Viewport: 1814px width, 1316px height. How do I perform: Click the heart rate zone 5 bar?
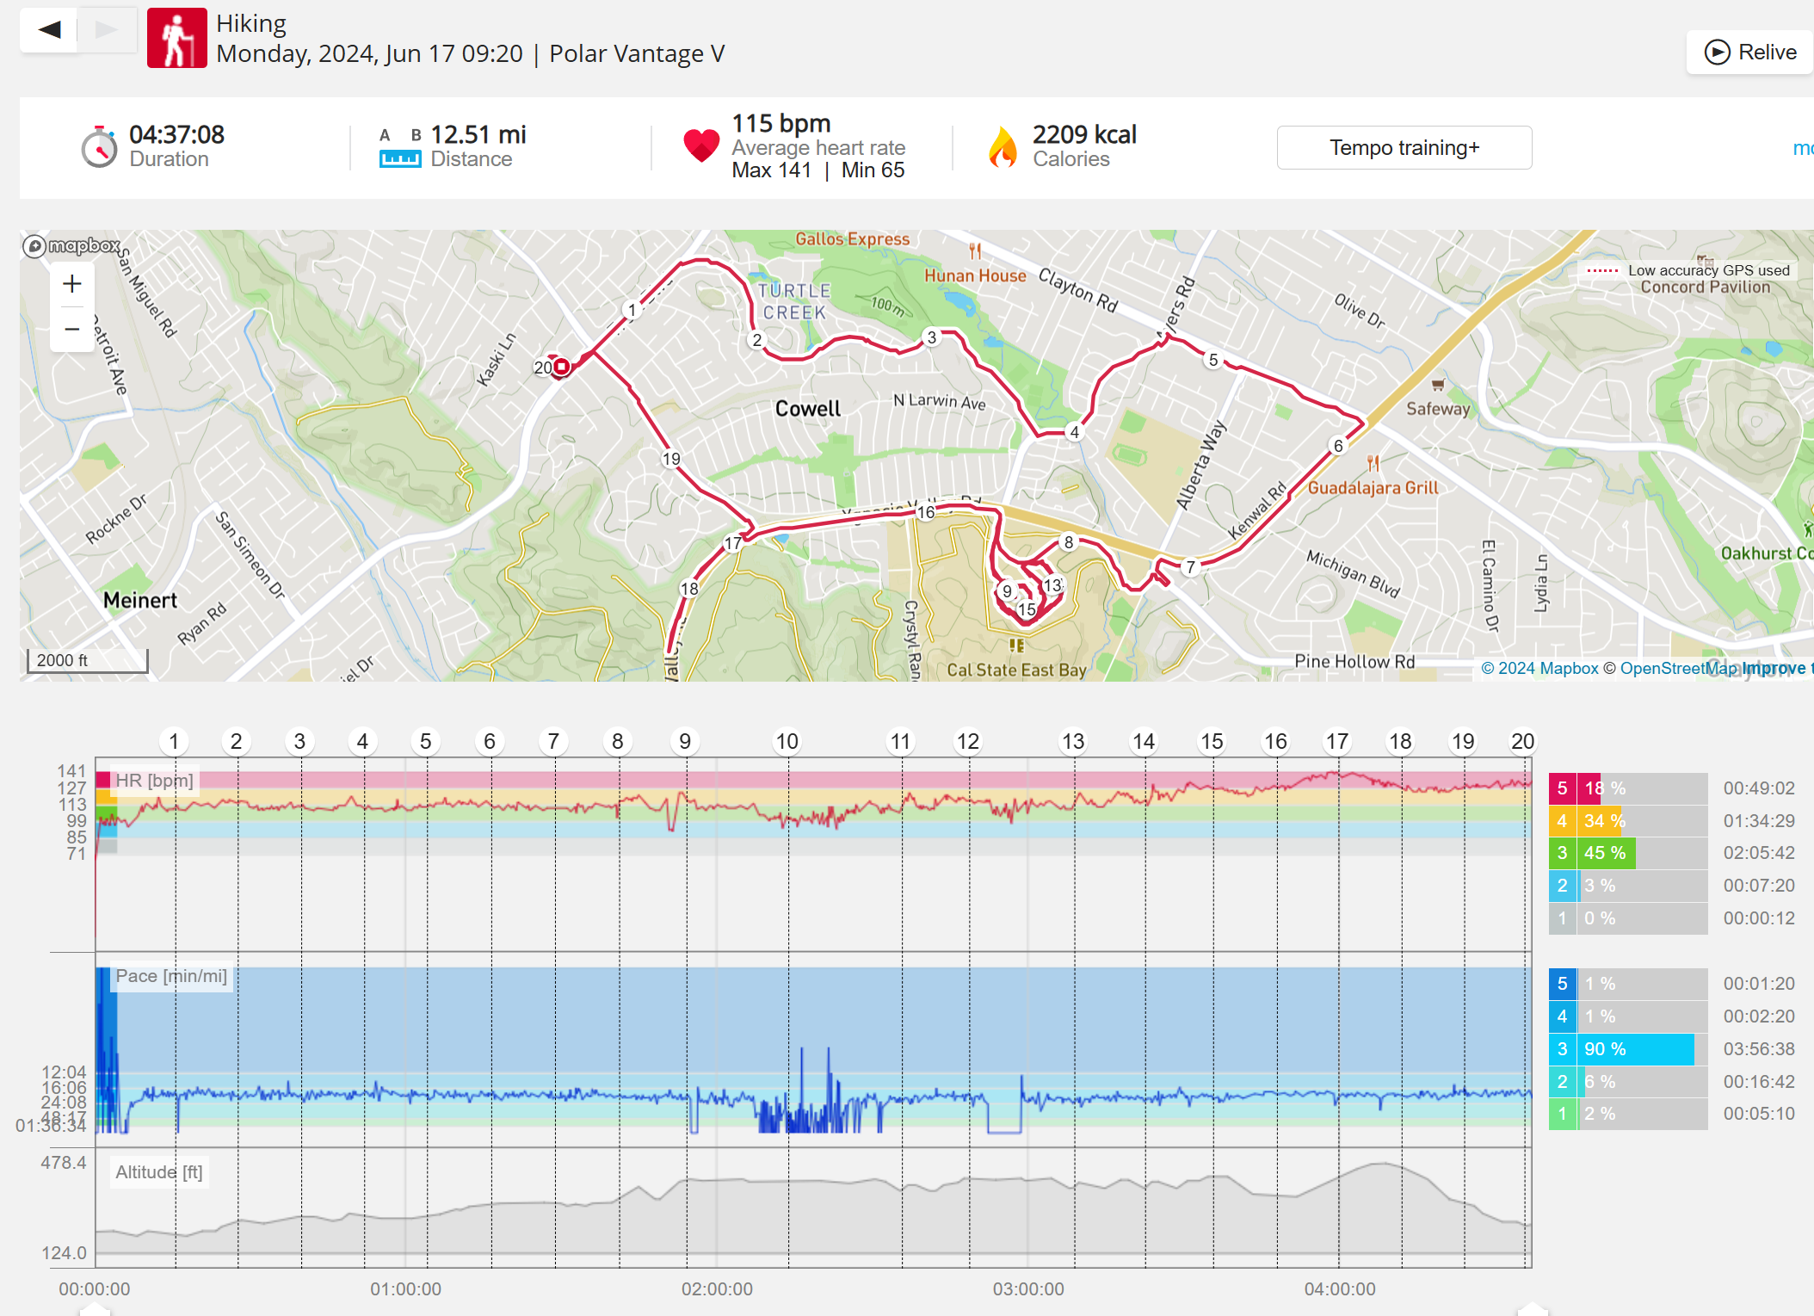click(x=1627, y=788)
